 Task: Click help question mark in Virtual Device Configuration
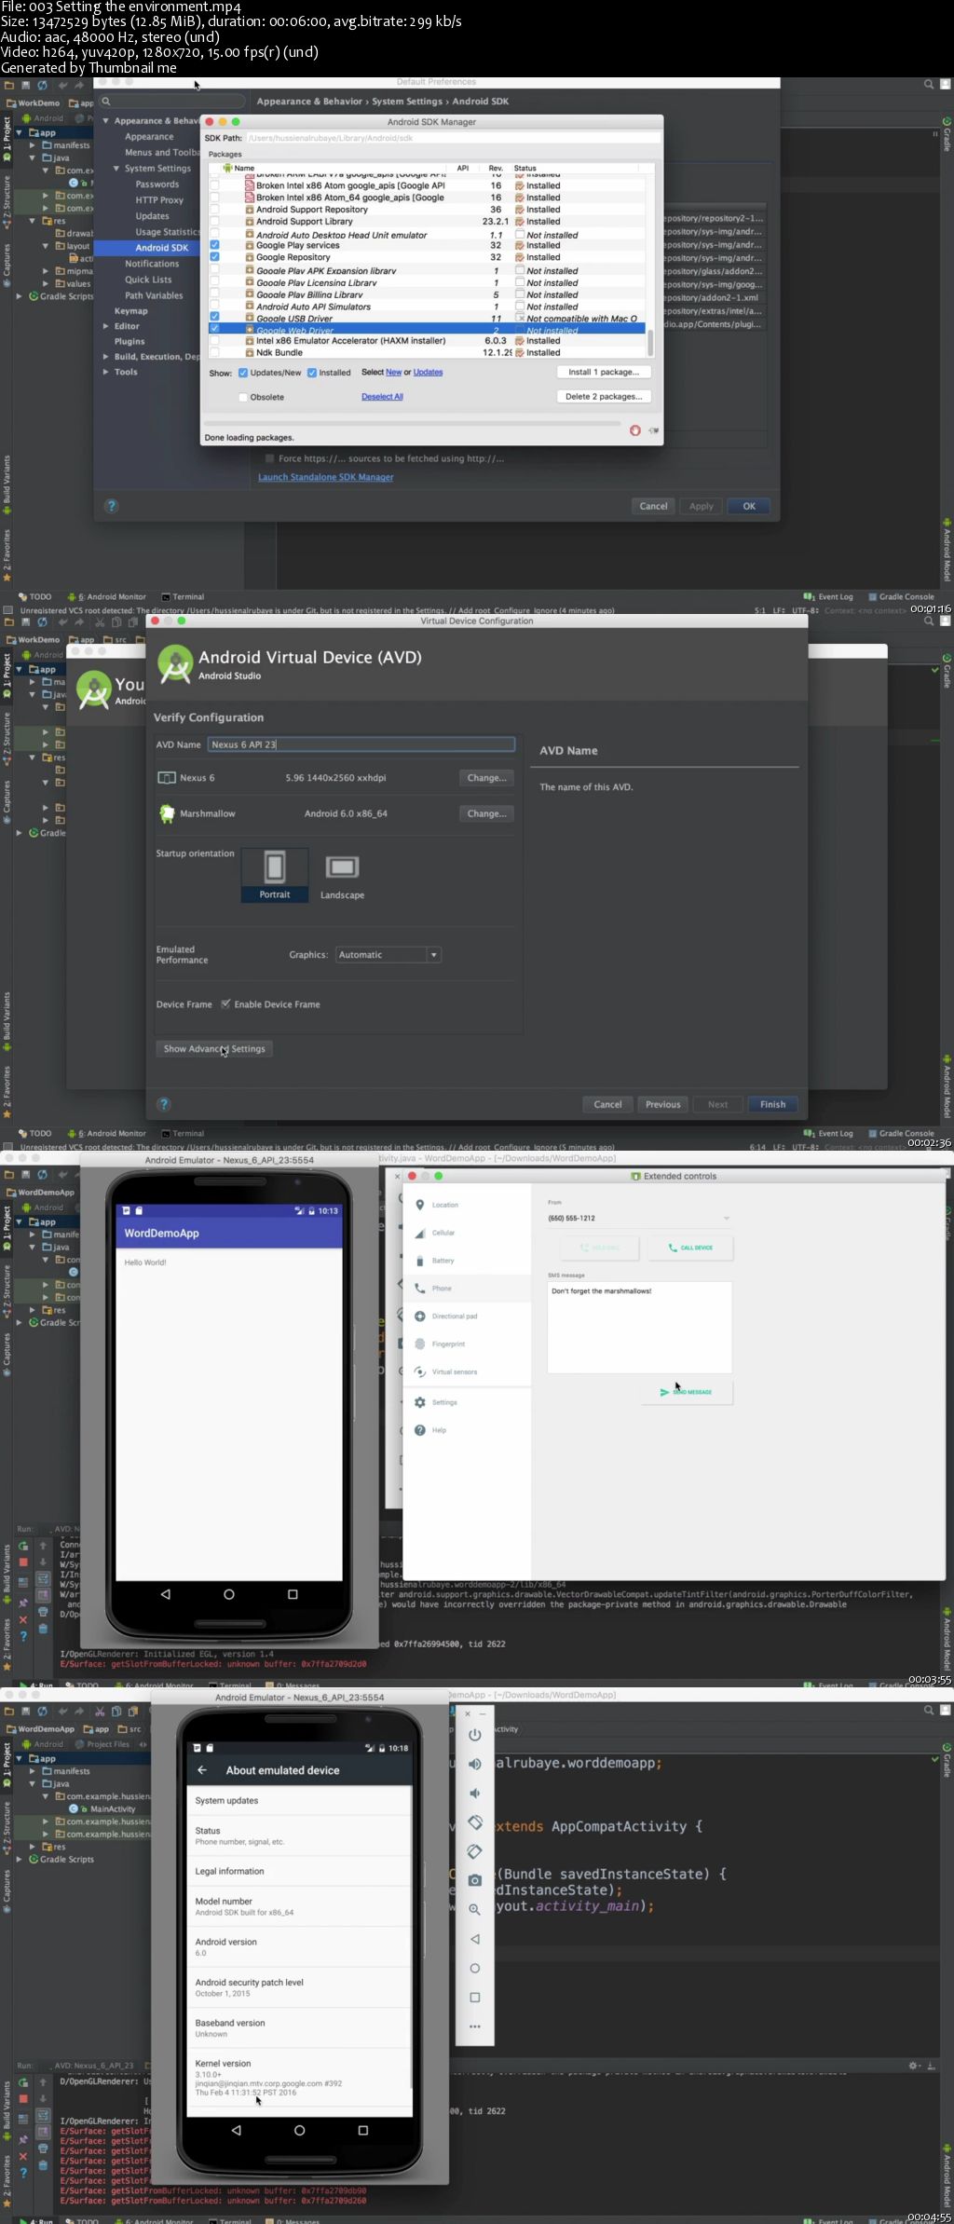(x=164, y=1104)
